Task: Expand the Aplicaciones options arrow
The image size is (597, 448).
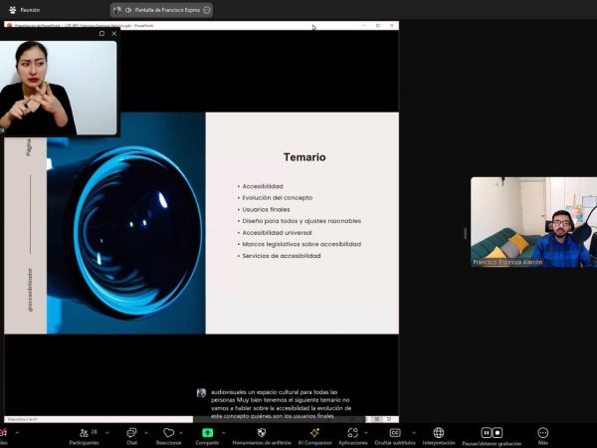Action: pos(366,433)
